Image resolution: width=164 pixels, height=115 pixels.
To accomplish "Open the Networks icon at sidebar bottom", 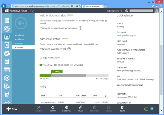I will [x=7, y=102].
